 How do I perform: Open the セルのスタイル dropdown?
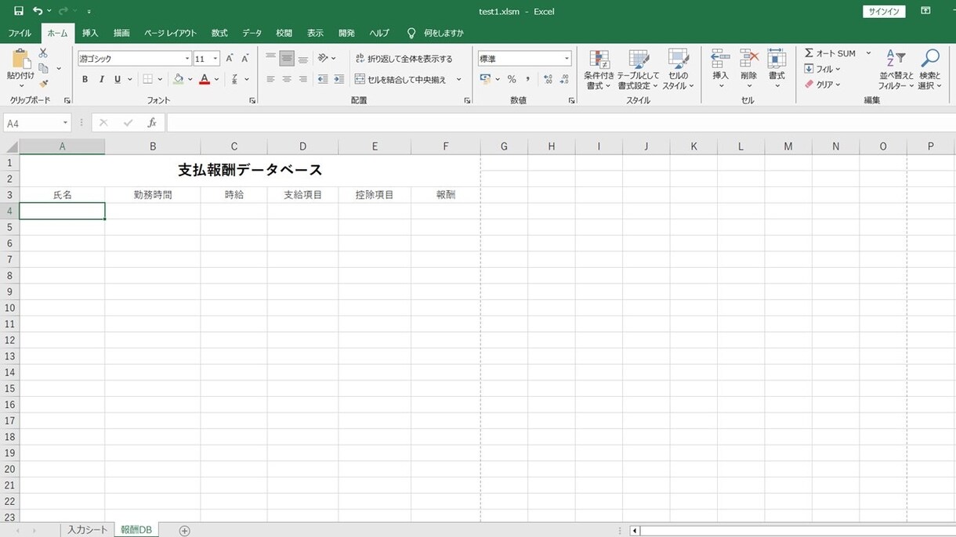point(679,70)
